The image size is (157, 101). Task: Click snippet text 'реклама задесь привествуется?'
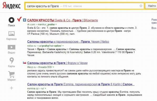[45, 70]
